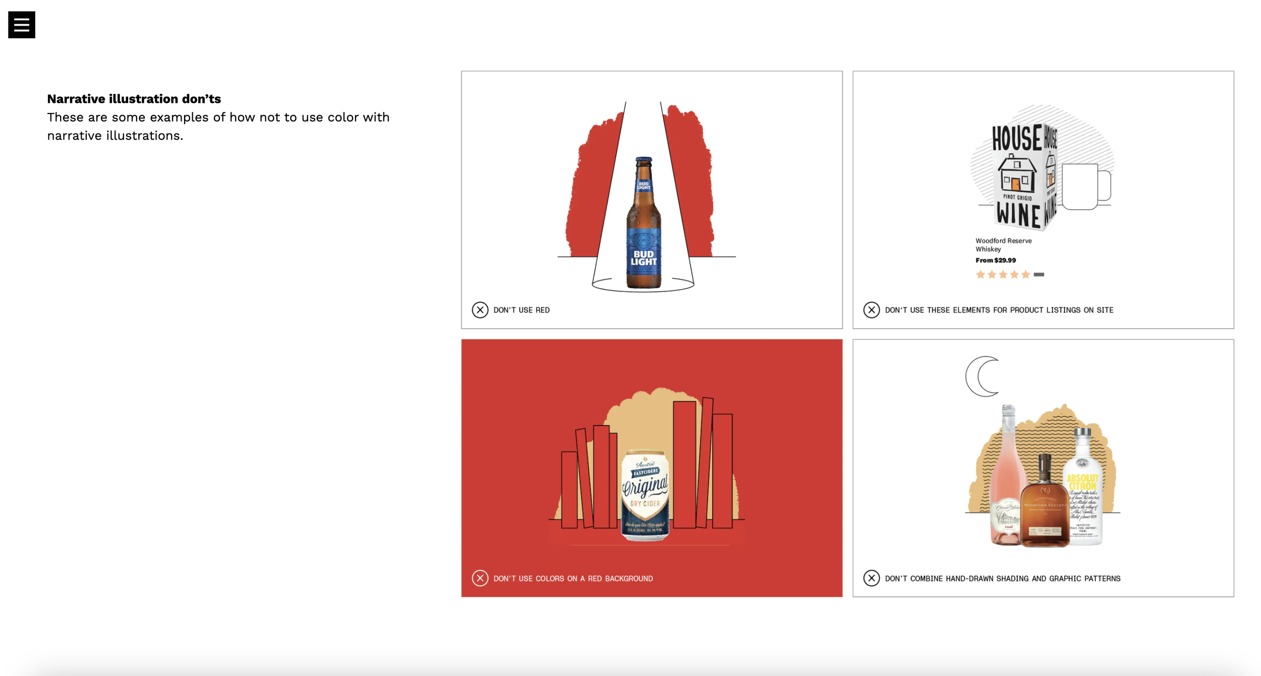Click Don't Combine Hand-Drawn Shading caption text
1261x676 pixels.
[x=1002, y=578]
